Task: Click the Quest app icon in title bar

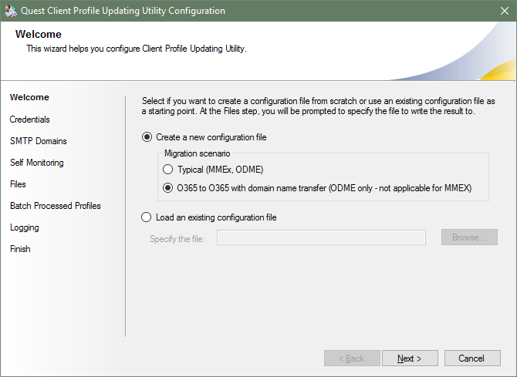Action: [x=11, y=11]
